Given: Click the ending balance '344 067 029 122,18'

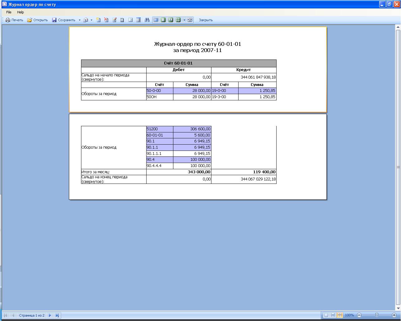Looking at the screenshot, I should (258, 179).
